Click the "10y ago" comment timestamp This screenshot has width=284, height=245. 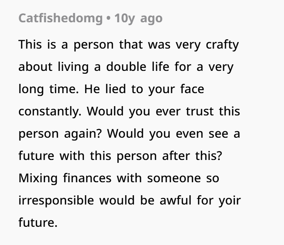(x=138, y=19)
